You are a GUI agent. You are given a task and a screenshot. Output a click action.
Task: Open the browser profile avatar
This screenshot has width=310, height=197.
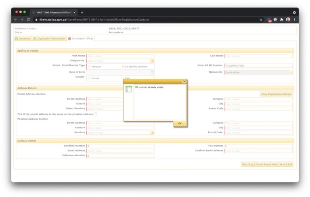click(288, 20)
